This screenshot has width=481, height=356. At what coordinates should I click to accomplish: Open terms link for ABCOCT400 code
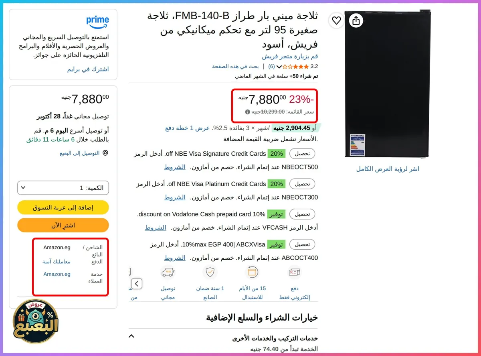(175, 258)
